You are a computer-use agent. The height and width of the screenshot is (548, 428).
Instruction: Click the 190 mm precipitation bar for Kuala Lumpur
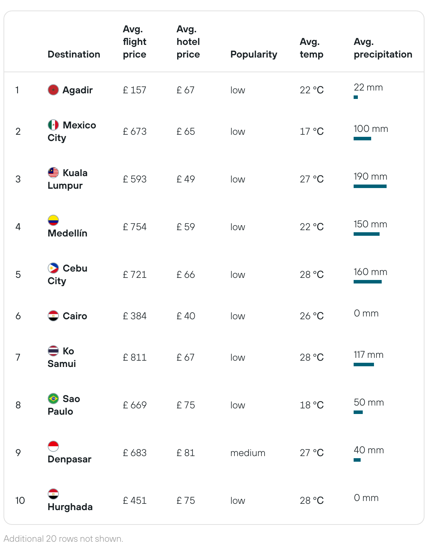[370, 186]
